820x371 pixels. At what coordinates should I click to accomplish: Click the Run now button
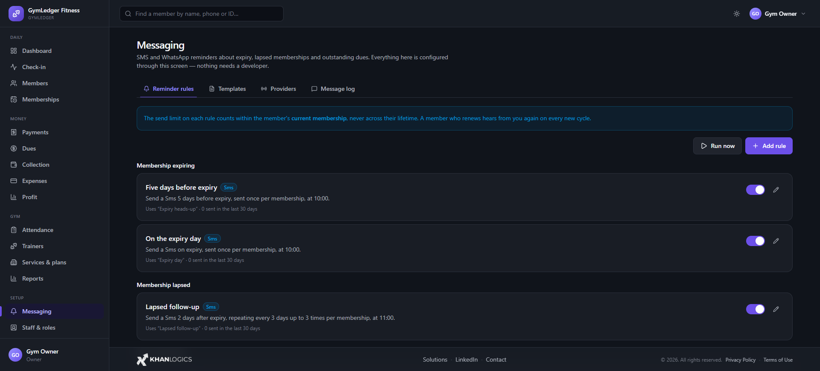tap(717, 146)
